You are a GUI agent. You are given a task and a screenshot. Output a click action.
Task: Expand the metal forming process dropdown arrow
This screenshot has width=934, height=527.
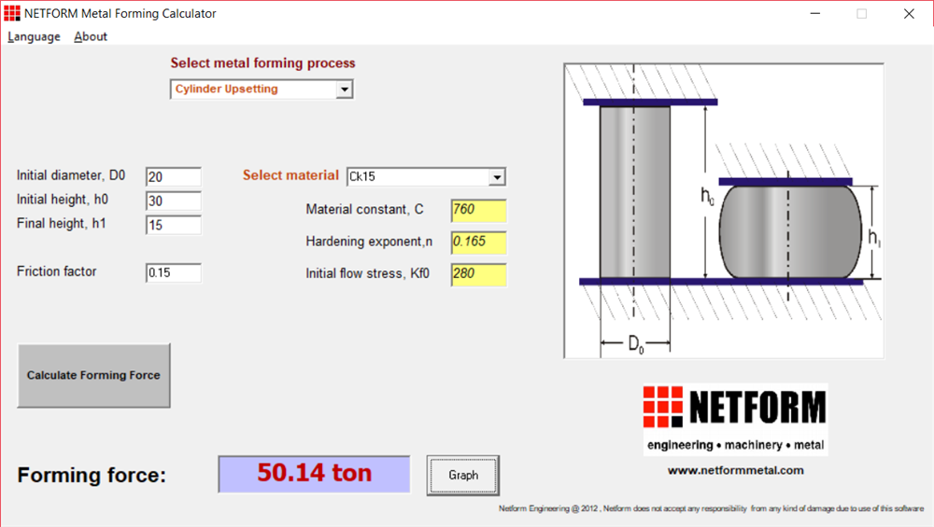tap(344, 90)
